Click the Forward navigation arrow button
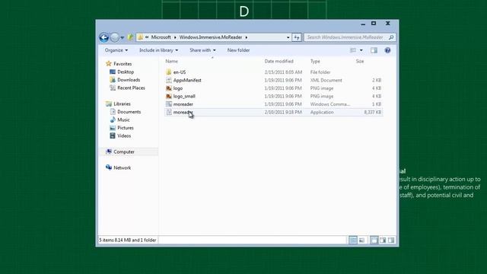487x274 pixels. click(115, 37)
